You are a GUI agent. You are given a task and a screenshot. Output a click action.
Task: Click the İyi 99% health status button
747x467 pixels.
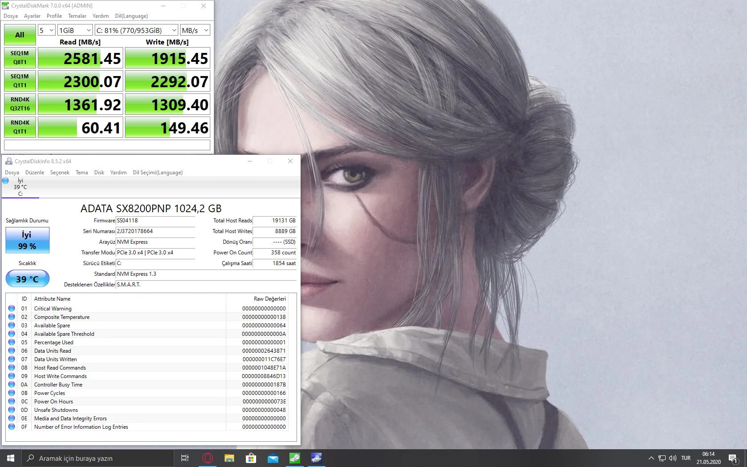(x=27, y=240)
